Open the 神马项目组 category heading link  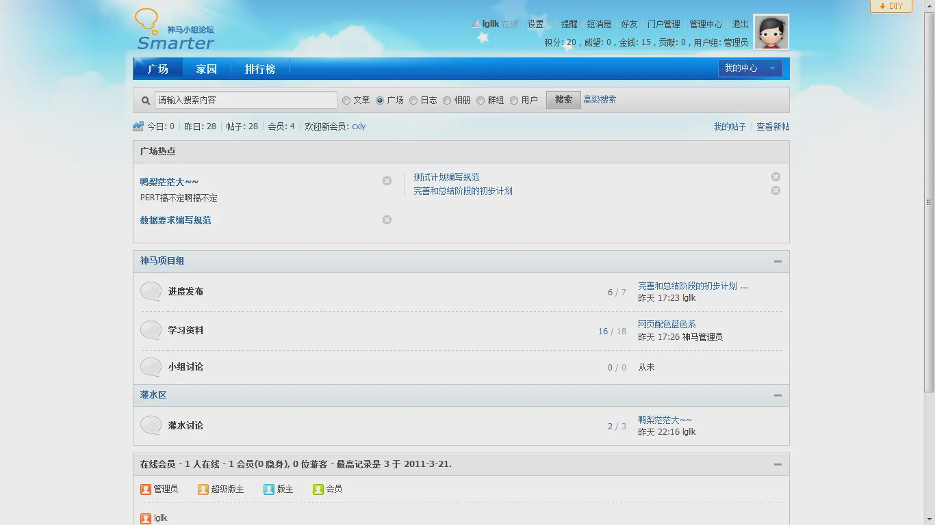(x=162, y=261)
